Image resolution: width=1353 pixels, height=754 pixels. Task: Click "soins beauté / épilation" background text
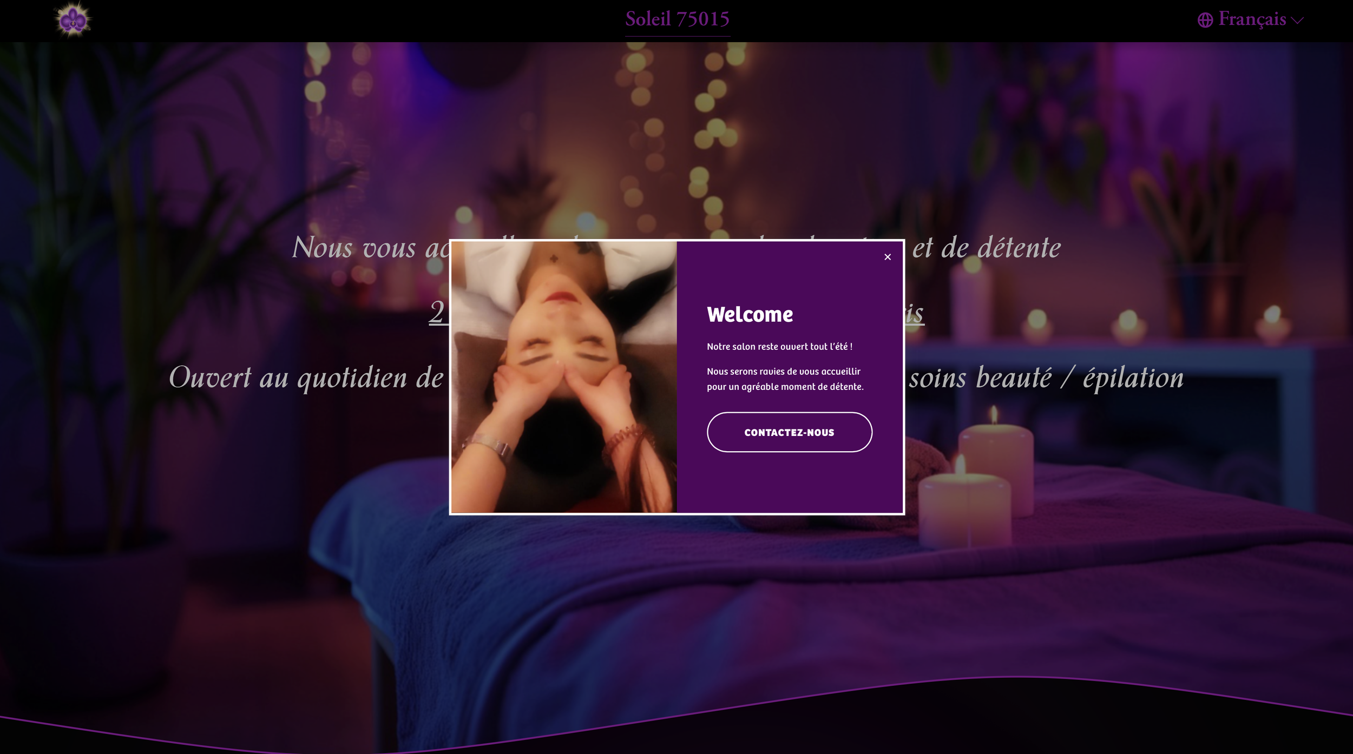[1046, 378]
